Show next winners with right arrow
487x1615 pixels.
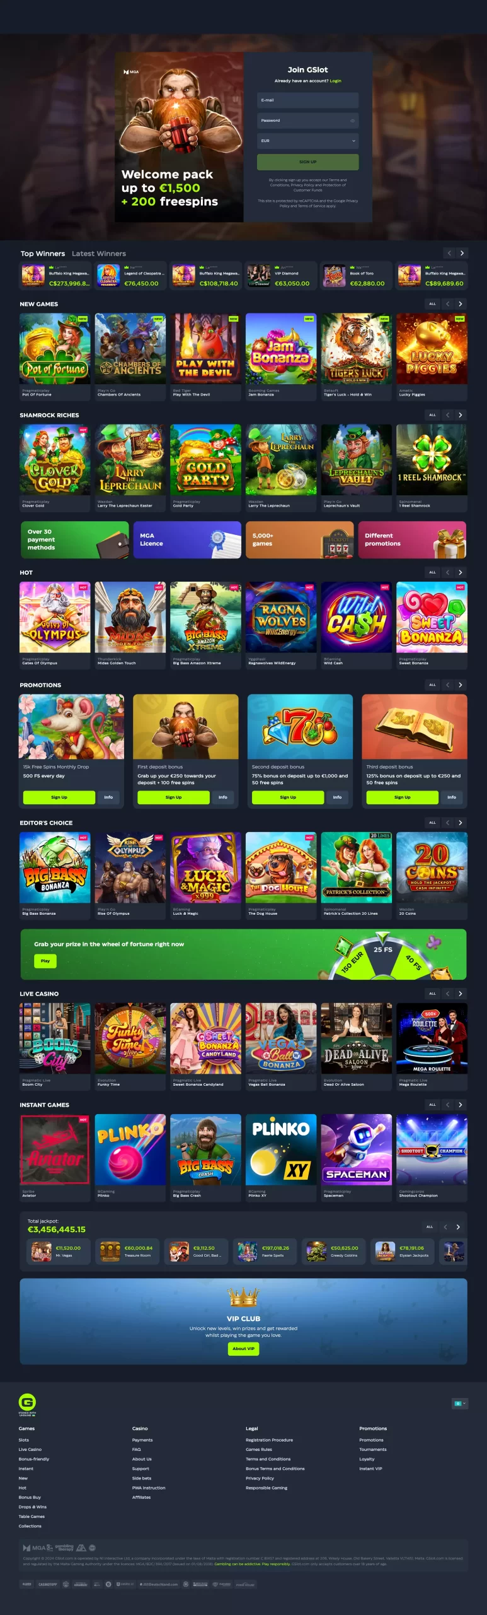[462, 253]
